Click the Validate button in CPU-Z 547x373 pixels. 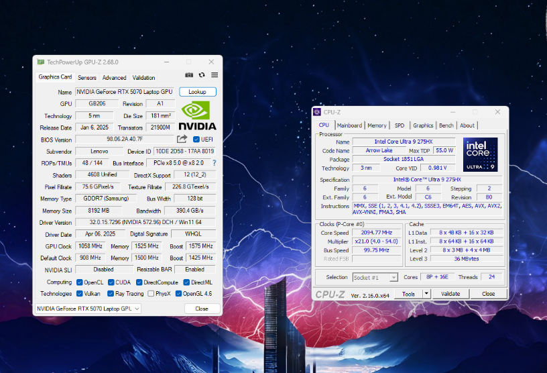coord(450,294)
